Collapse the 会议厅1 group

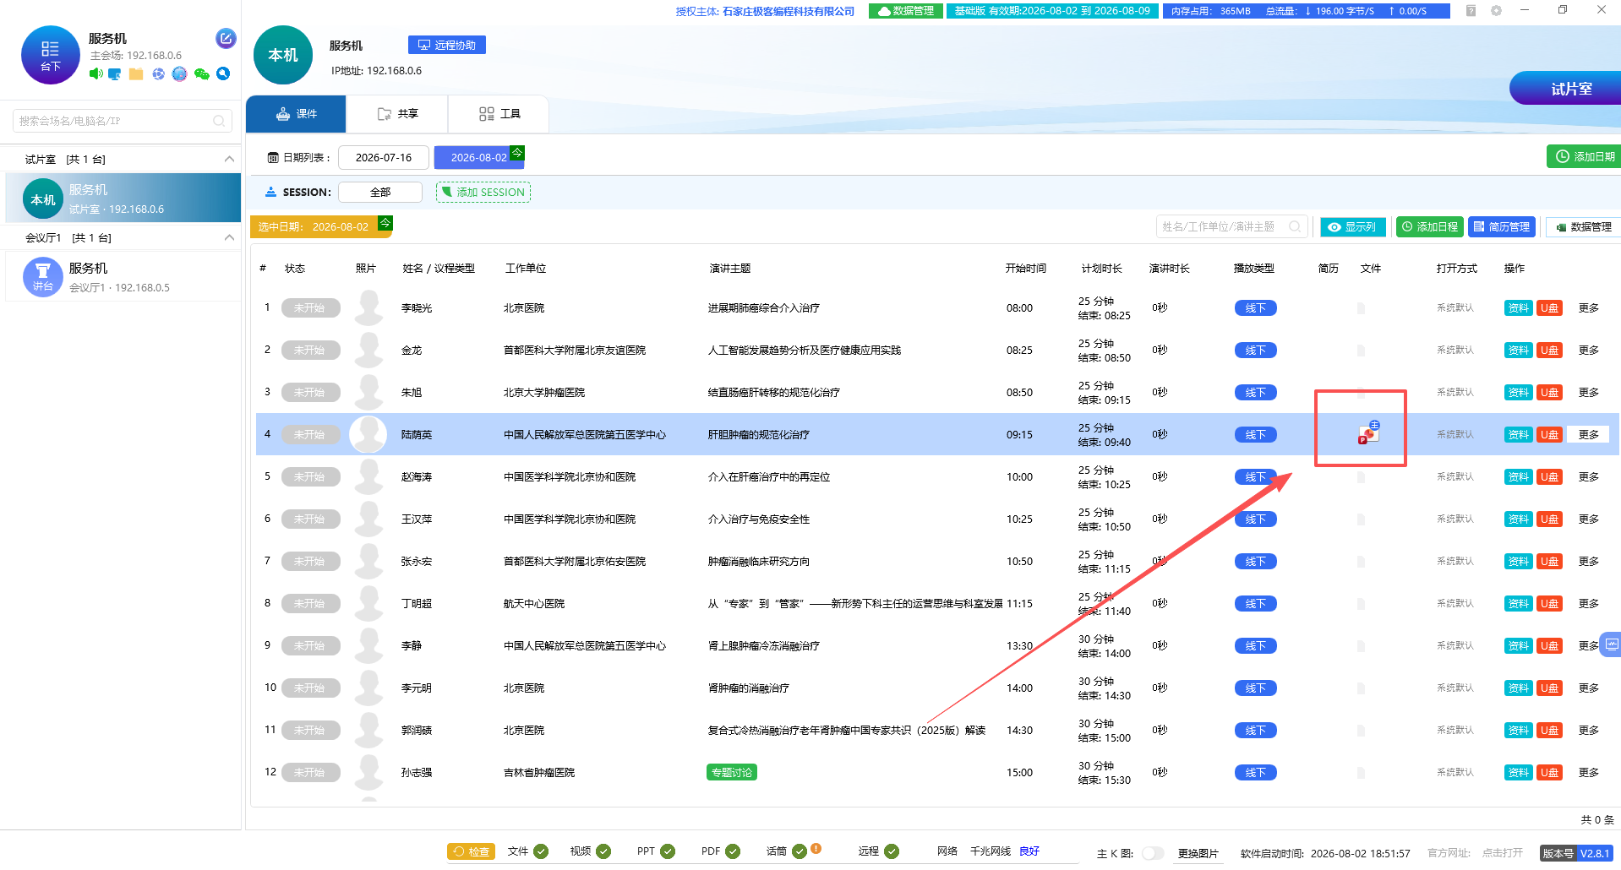229,237
